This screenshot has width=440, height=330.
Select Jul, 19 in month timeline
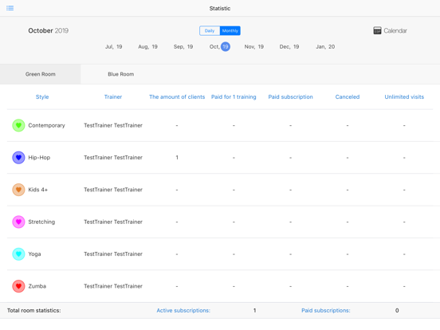point(114,46)
